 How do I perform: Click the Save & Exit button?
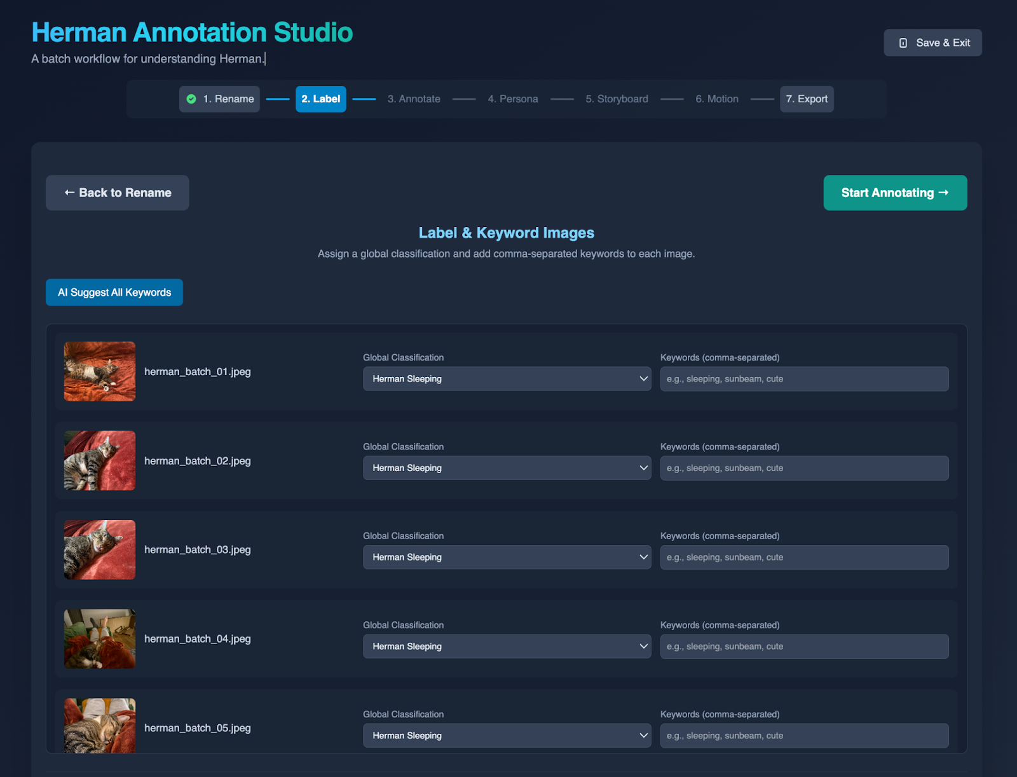click(x=932, y=43)
